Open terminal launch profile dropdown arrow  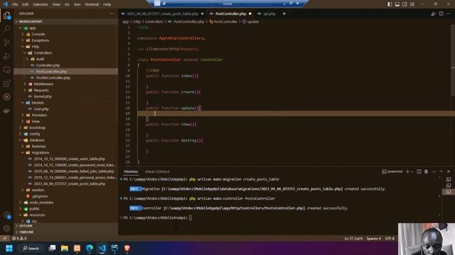pyautogui.click(x=412, y=171)
